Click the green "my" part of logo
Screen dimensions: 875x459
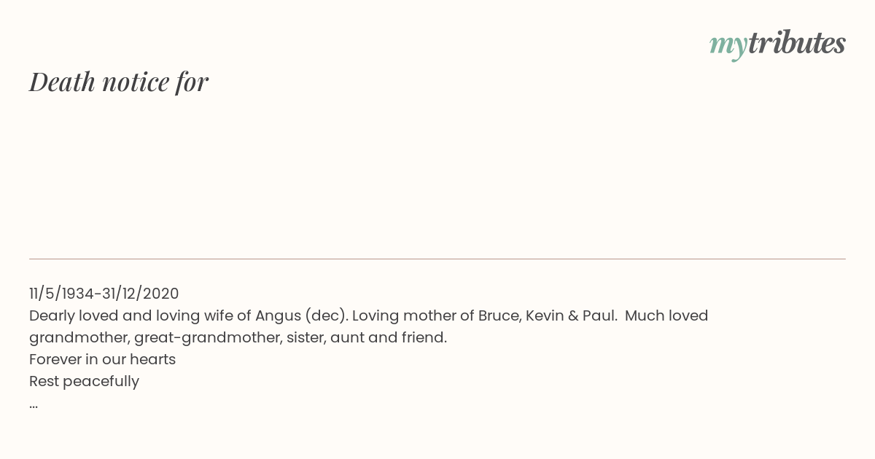(x=728, y=46)
